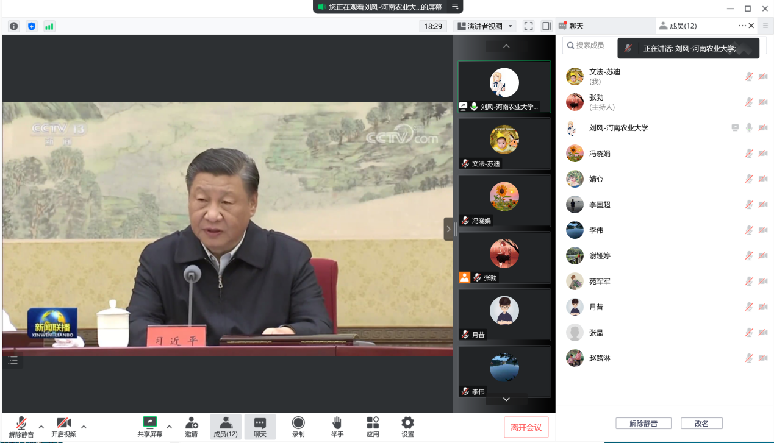Open the 应用 apps icon
The image size is (774, 443).
(373, 427)
